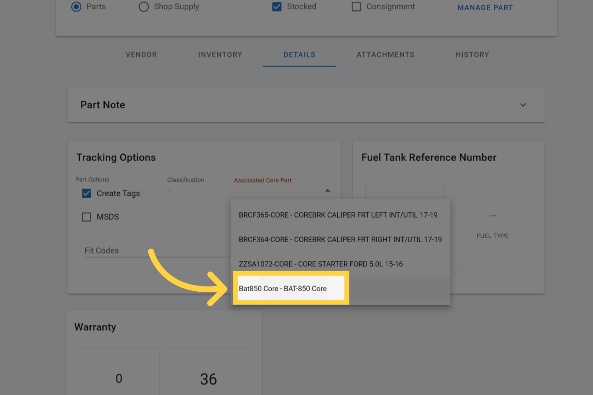Viewport: 593px width, 395px height.
Task: Check the MSDS checkbox
Action: (87, 217)
